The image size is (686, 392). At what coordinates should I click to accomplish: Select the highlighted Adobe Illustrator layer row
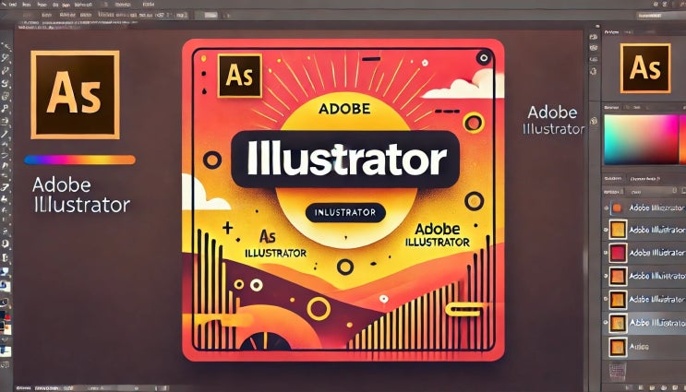click(x=644, y=323)
